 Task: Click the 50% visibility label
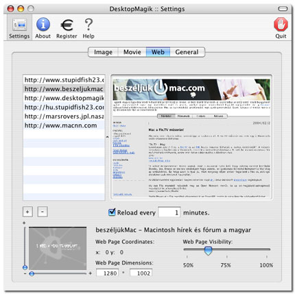(188, 265)
